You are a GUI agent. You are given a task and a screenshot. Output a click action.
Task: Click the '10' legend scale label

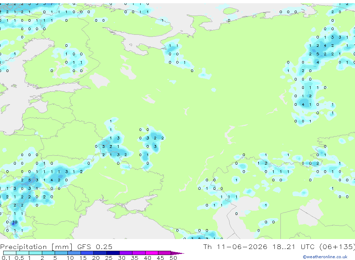[70, 258]
